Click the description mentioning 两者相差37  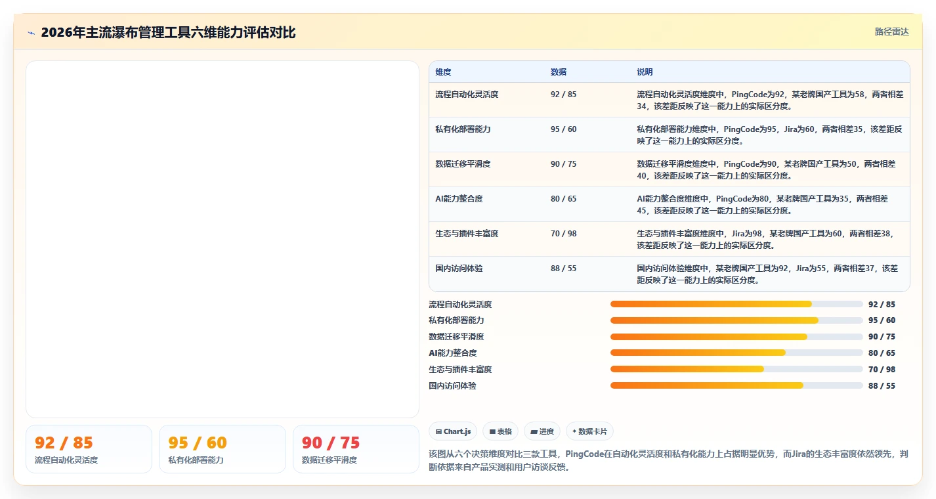[767, 274]
